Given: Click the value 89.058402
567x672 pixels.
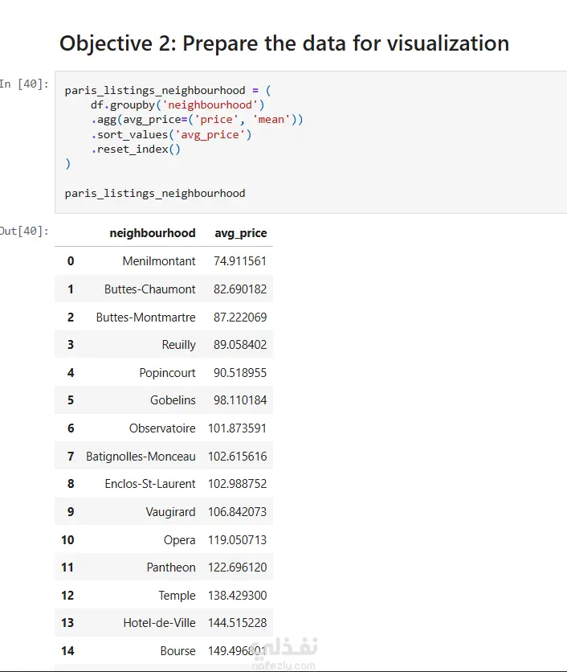Looking at the screenshot, I should (240, 345).
